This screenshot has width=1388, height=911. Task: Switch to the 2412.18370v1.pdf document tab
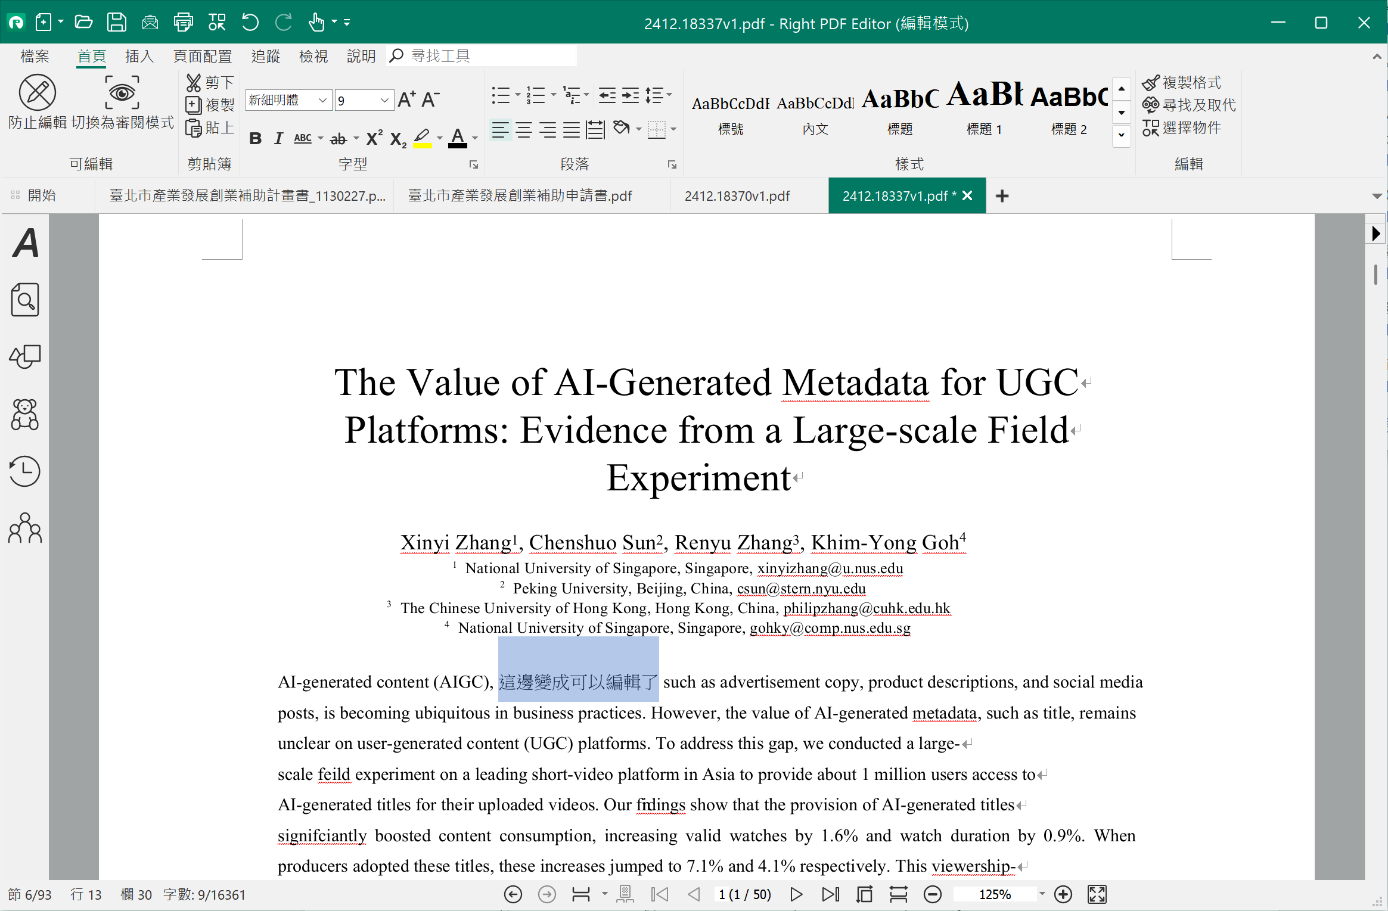(x=737, y=196)
